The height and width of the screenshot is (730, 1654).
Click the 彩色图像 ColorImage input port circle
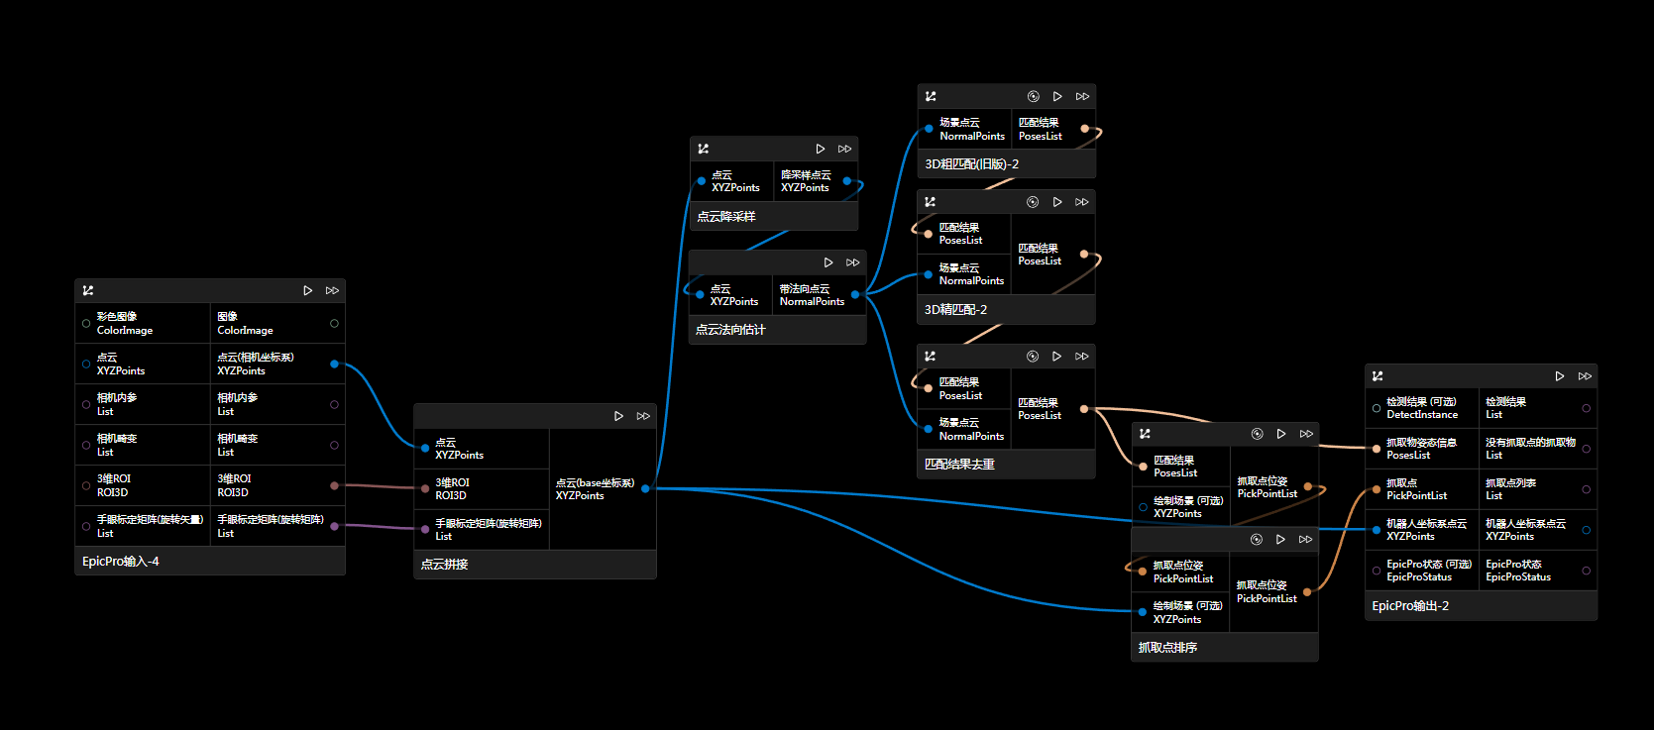86,324
